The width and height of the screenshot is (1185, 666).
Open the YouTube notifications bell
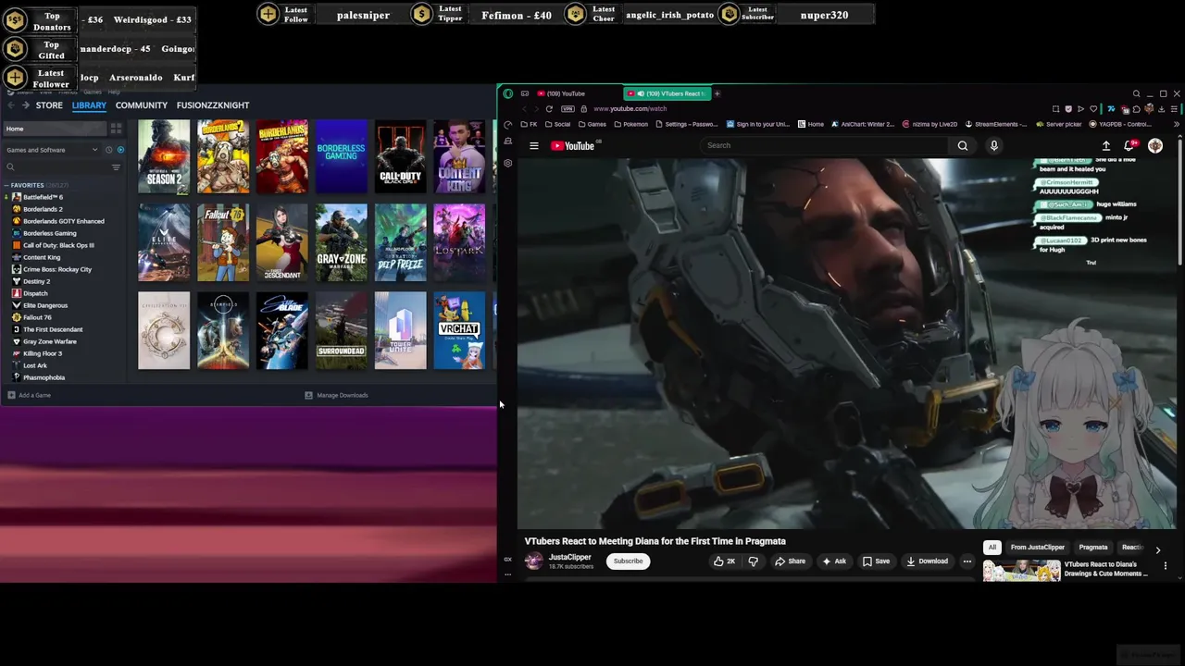coord(1129,145)
